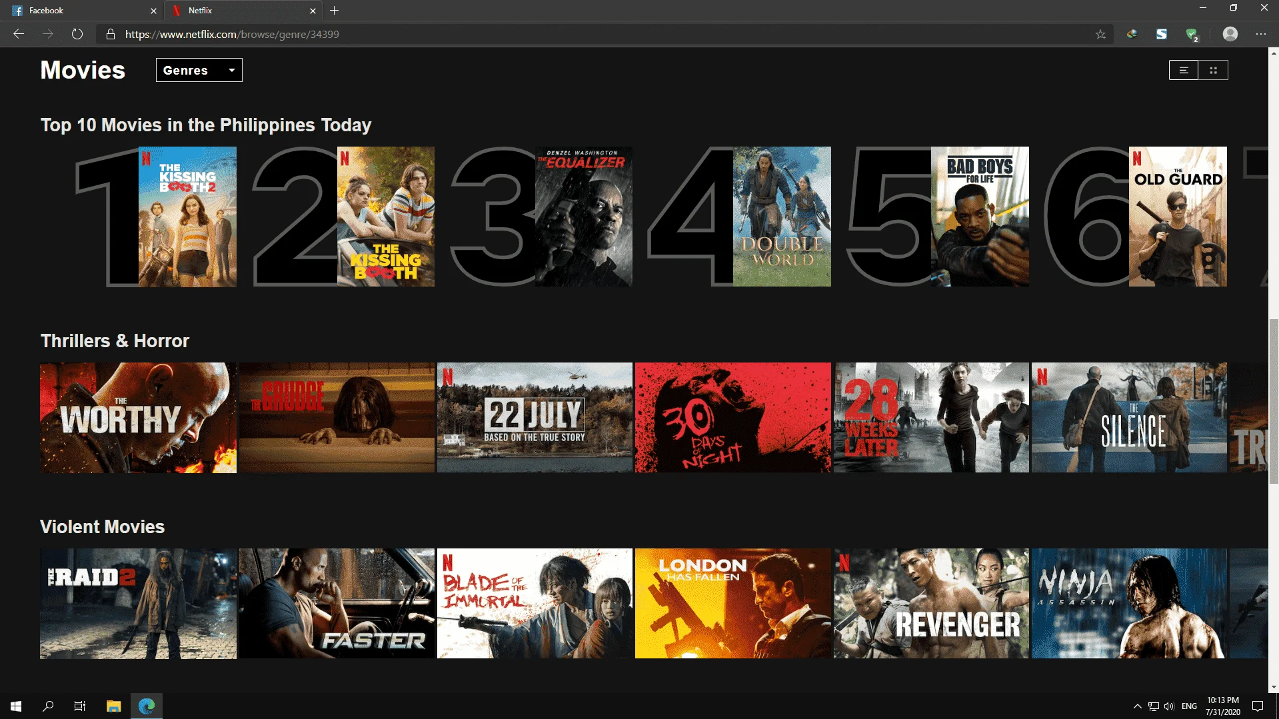This screenshot has height=719, width=1279.
Task: Open The Raid 2 thumbnail
Action: [138, 604]
